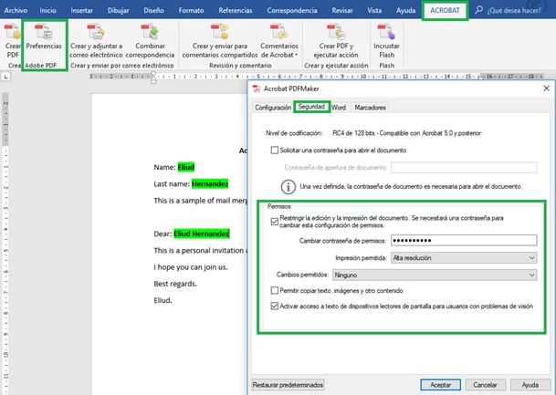The height and width of the screenshot is (395, 556).
Task: Click the info icon in PDFMaker dialog
Action: coord(288,187)
